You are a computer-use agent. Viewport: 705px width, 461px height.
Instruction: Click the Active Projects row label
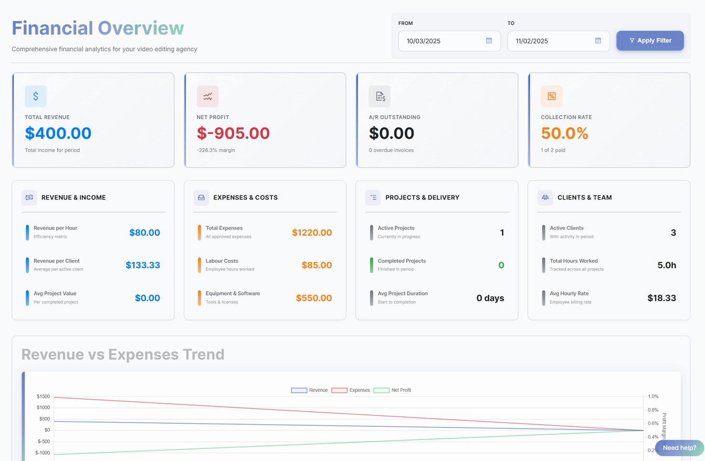[396, 228]
